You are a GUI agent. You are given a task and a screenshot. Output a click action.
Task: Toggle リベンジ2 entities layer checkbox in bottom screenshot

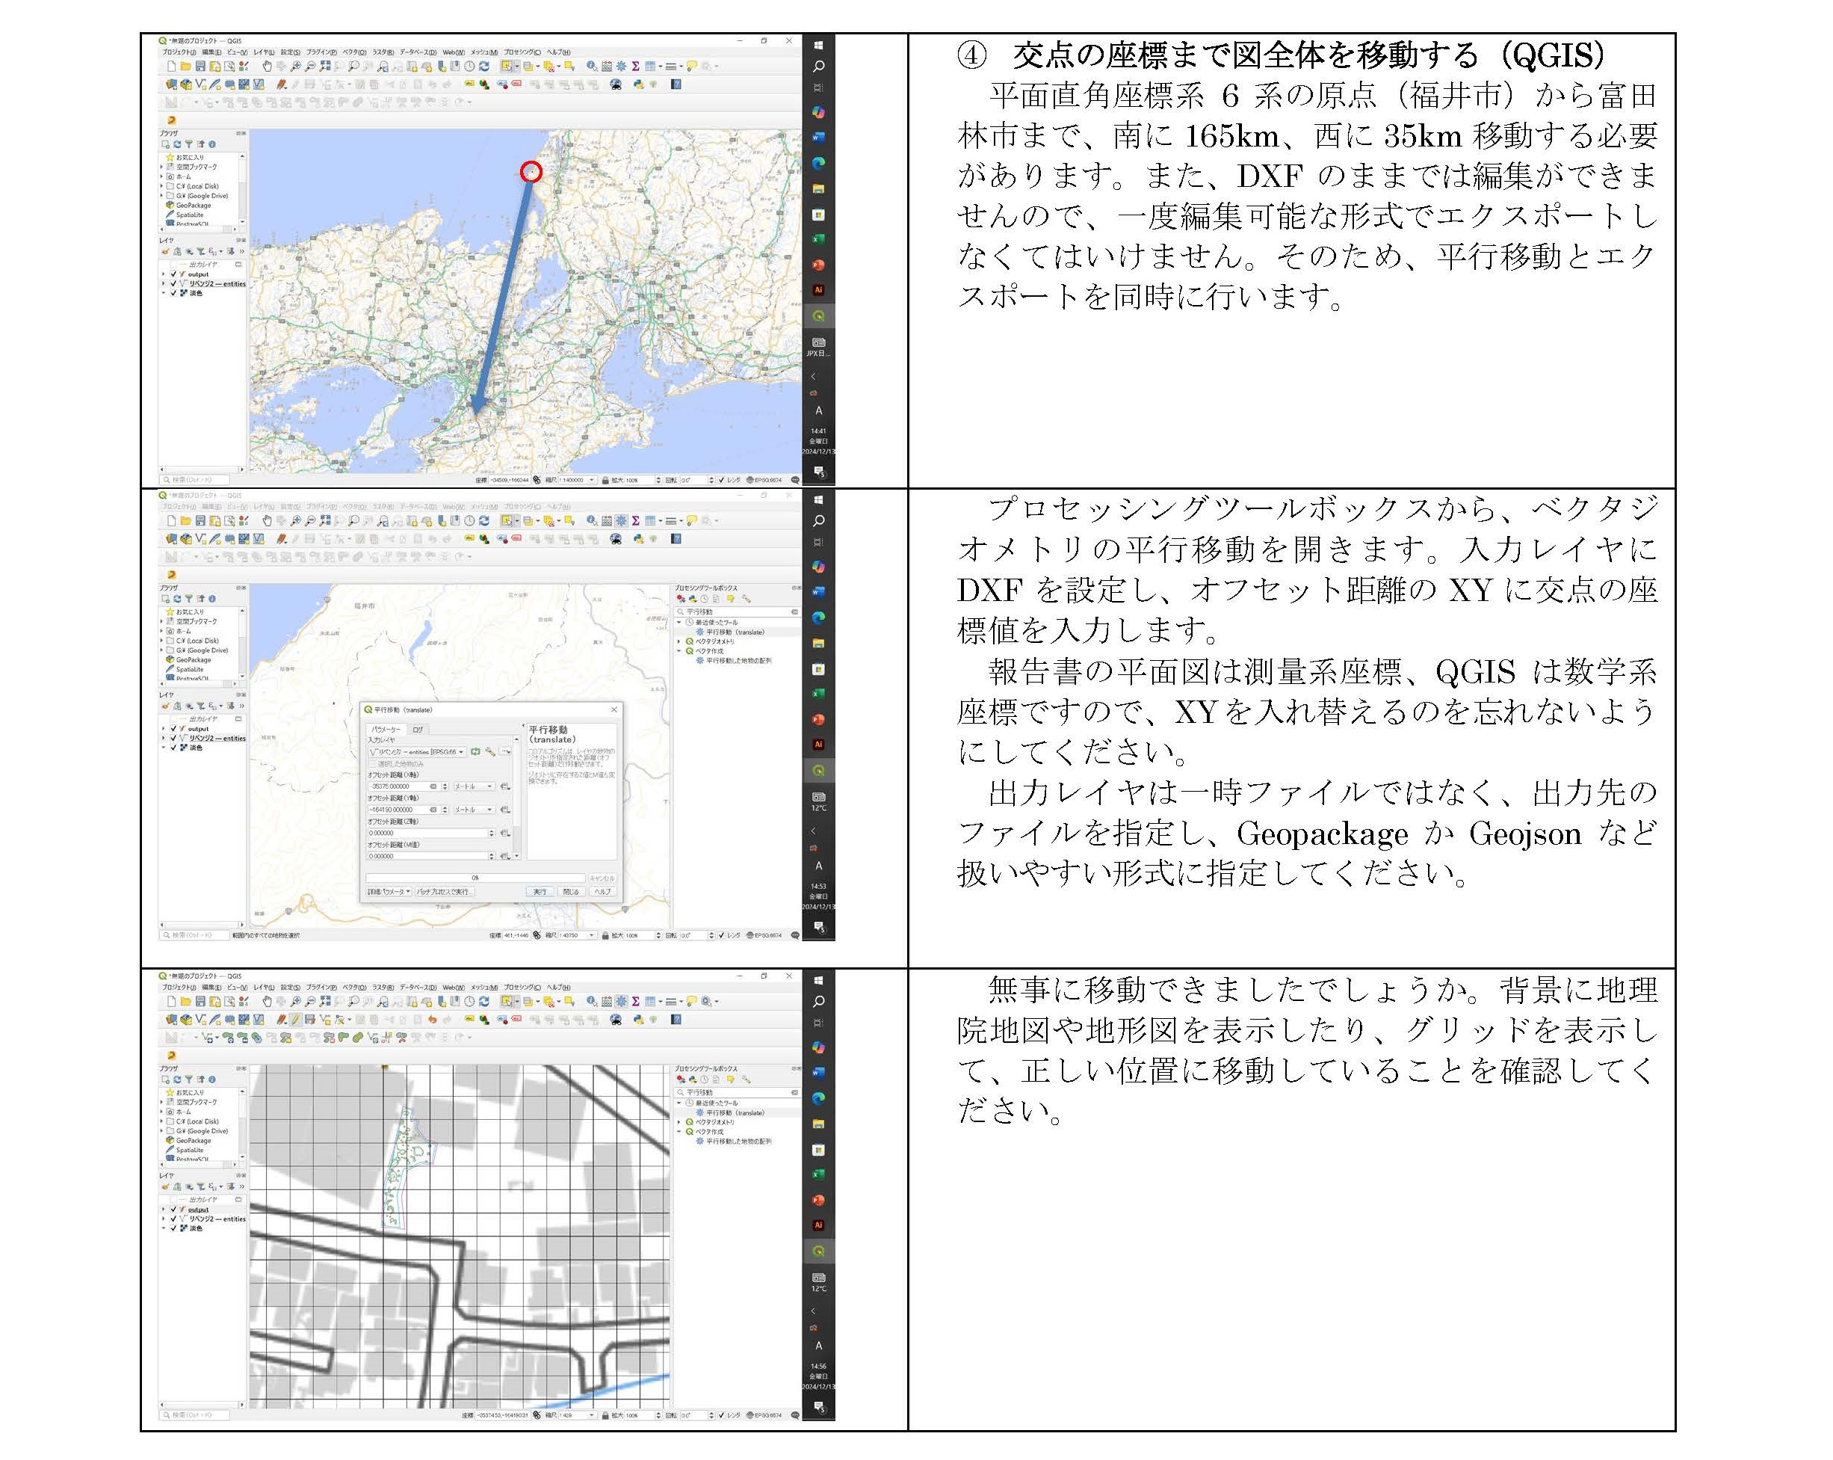click(x=173, y=1219)
